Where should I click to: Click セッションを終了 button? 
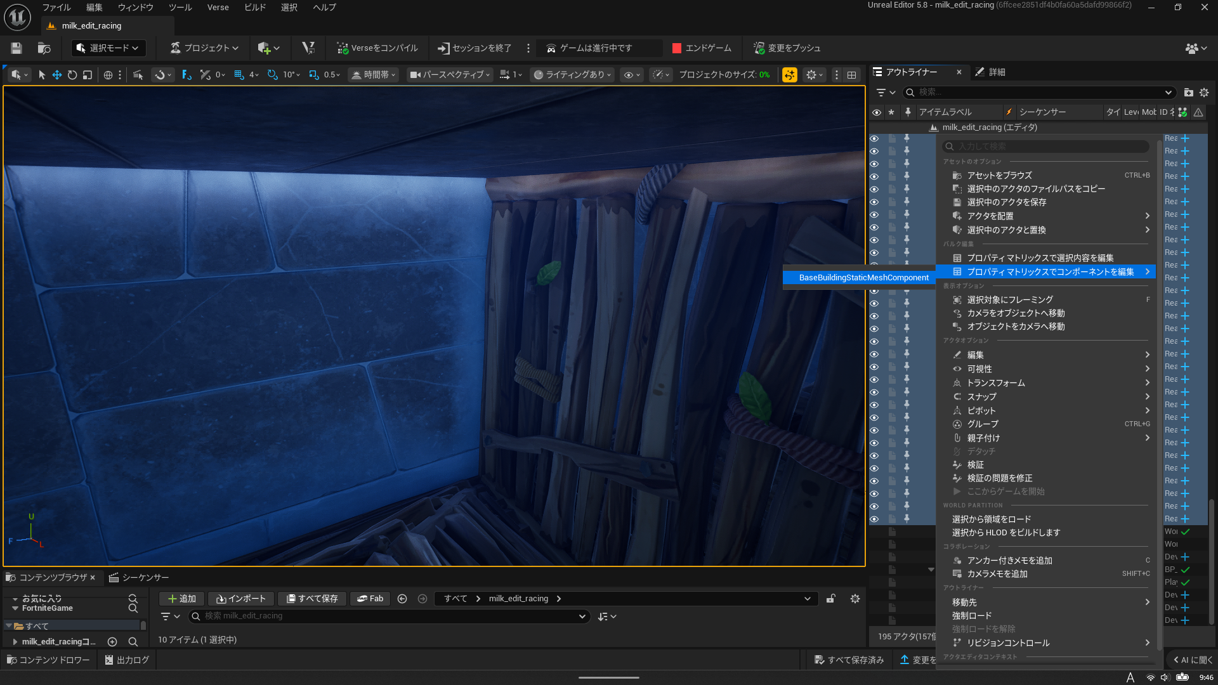coord(474,48)
